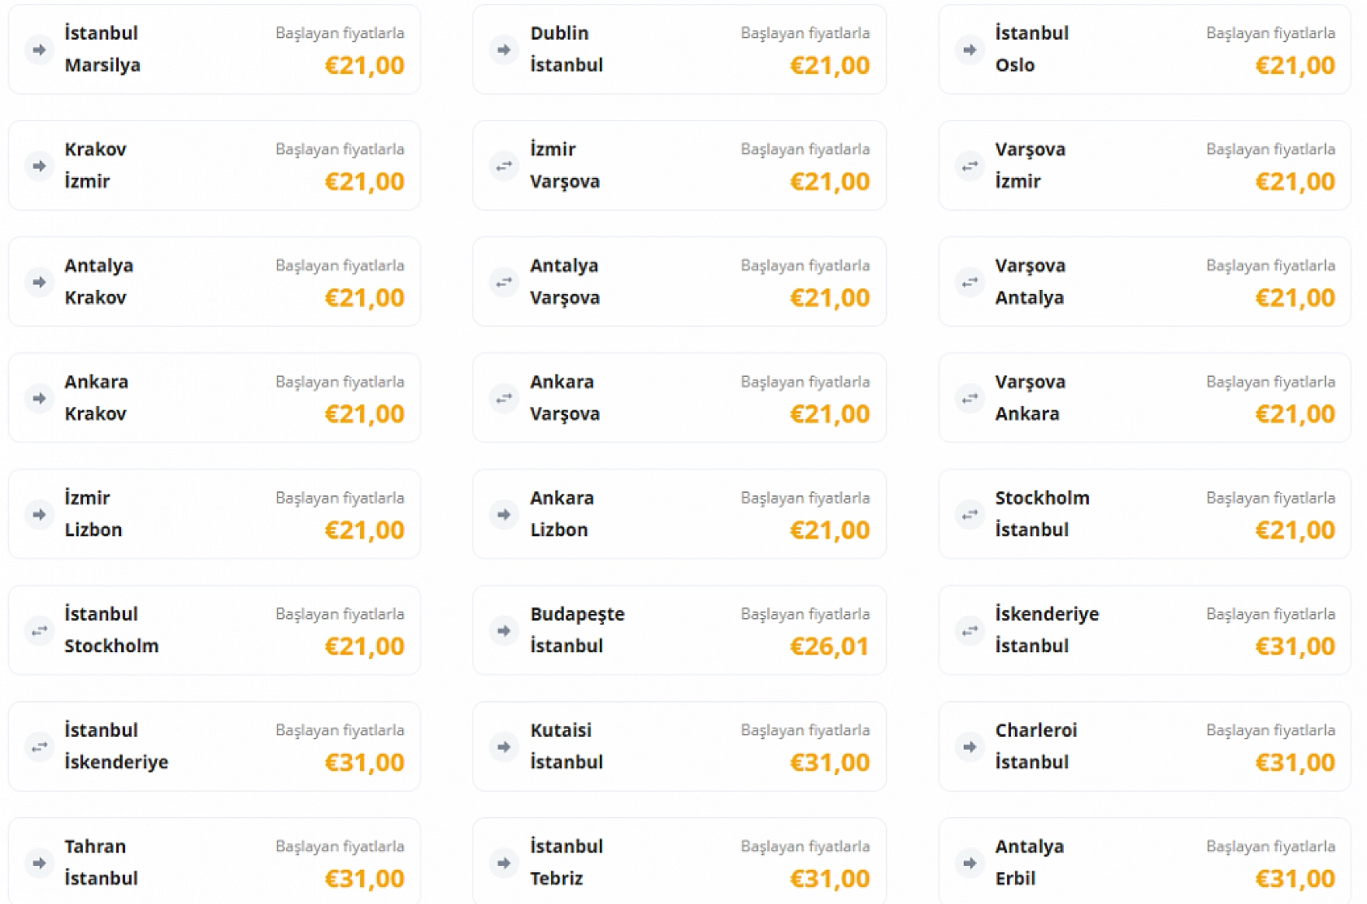1367x904 pixels.
Task: Choose the Budapeşte to İstanbul €26,01 offer
Action: (x=679, y=630)
